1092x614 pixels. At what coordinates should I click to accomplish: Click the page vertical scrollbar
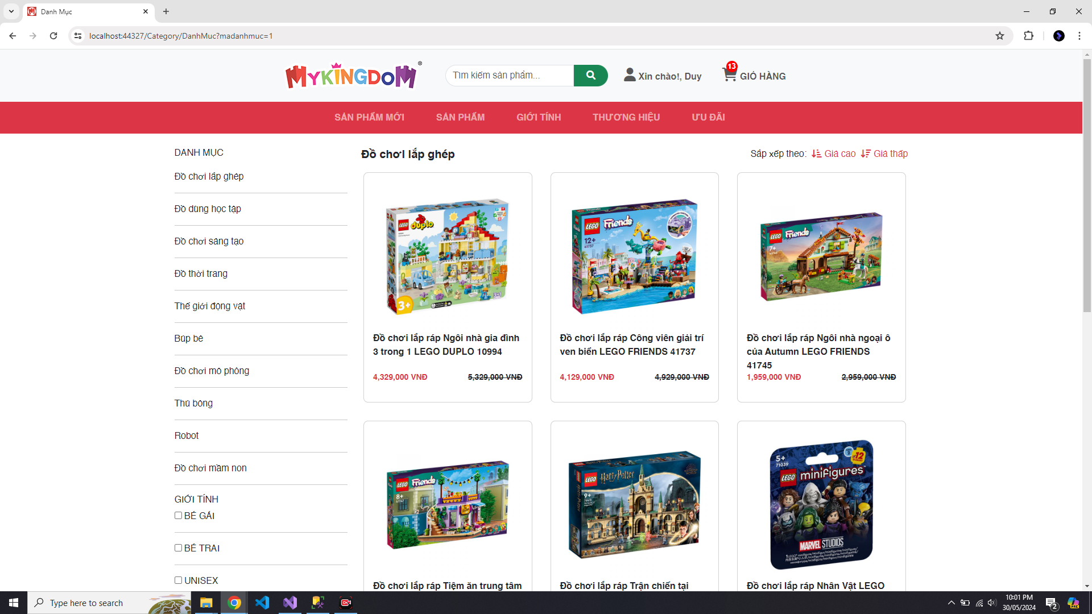(1087, 185)
